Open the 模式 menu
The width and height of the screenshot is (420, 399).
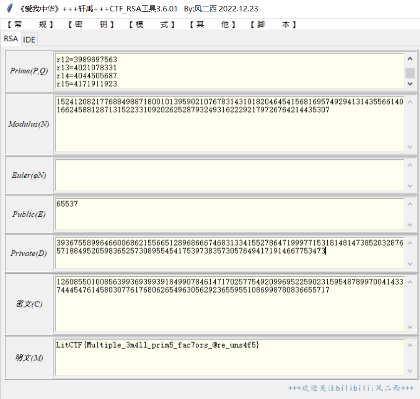click(x=152, y=25)
